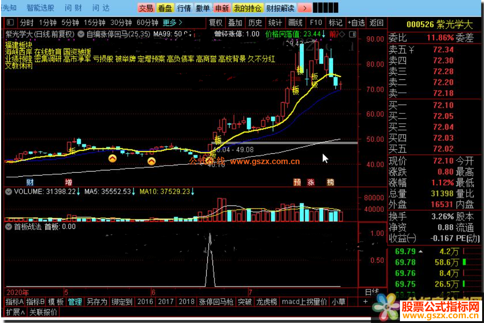The image size is (484, 323).
Task: Click the 涨 event marker
Action: [x=311, y=182]
